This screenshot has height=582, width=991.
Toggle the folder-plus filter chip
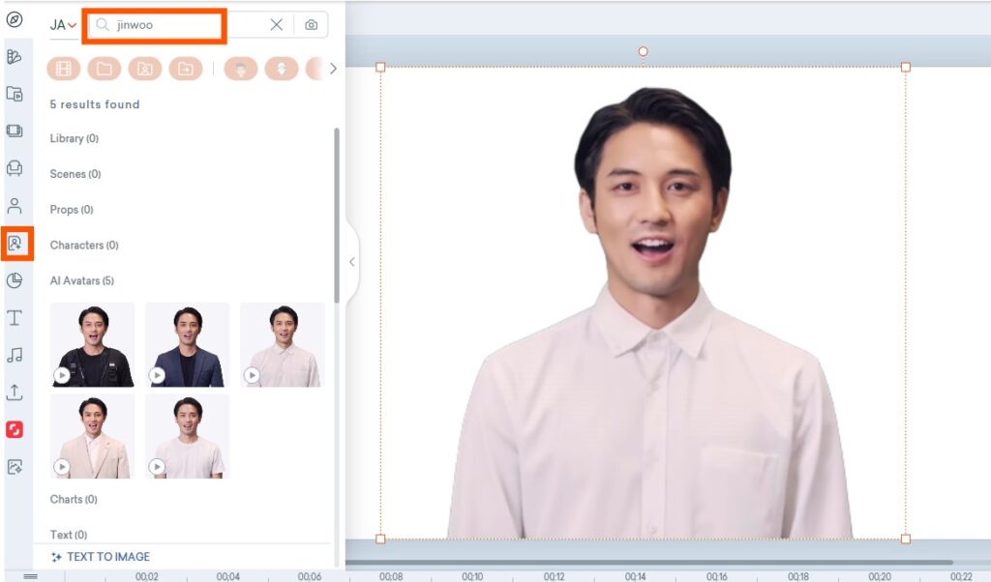(185, 69)
